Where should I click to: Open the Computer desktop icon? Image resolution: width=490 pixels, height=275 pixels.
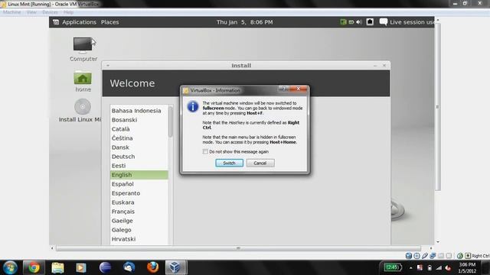83,49
